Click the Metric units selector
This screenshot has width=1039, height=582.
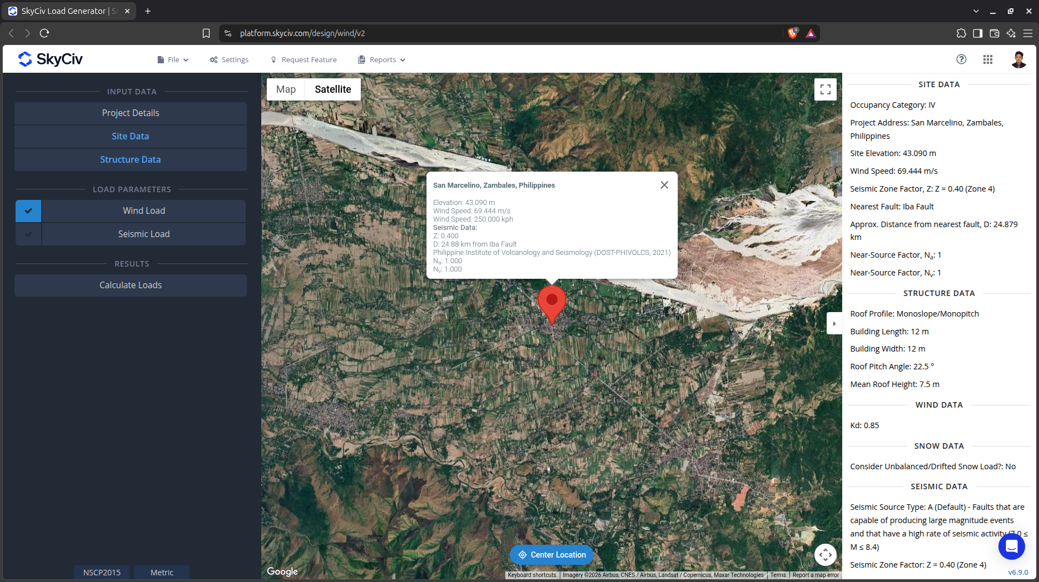[x=162, y=573]
